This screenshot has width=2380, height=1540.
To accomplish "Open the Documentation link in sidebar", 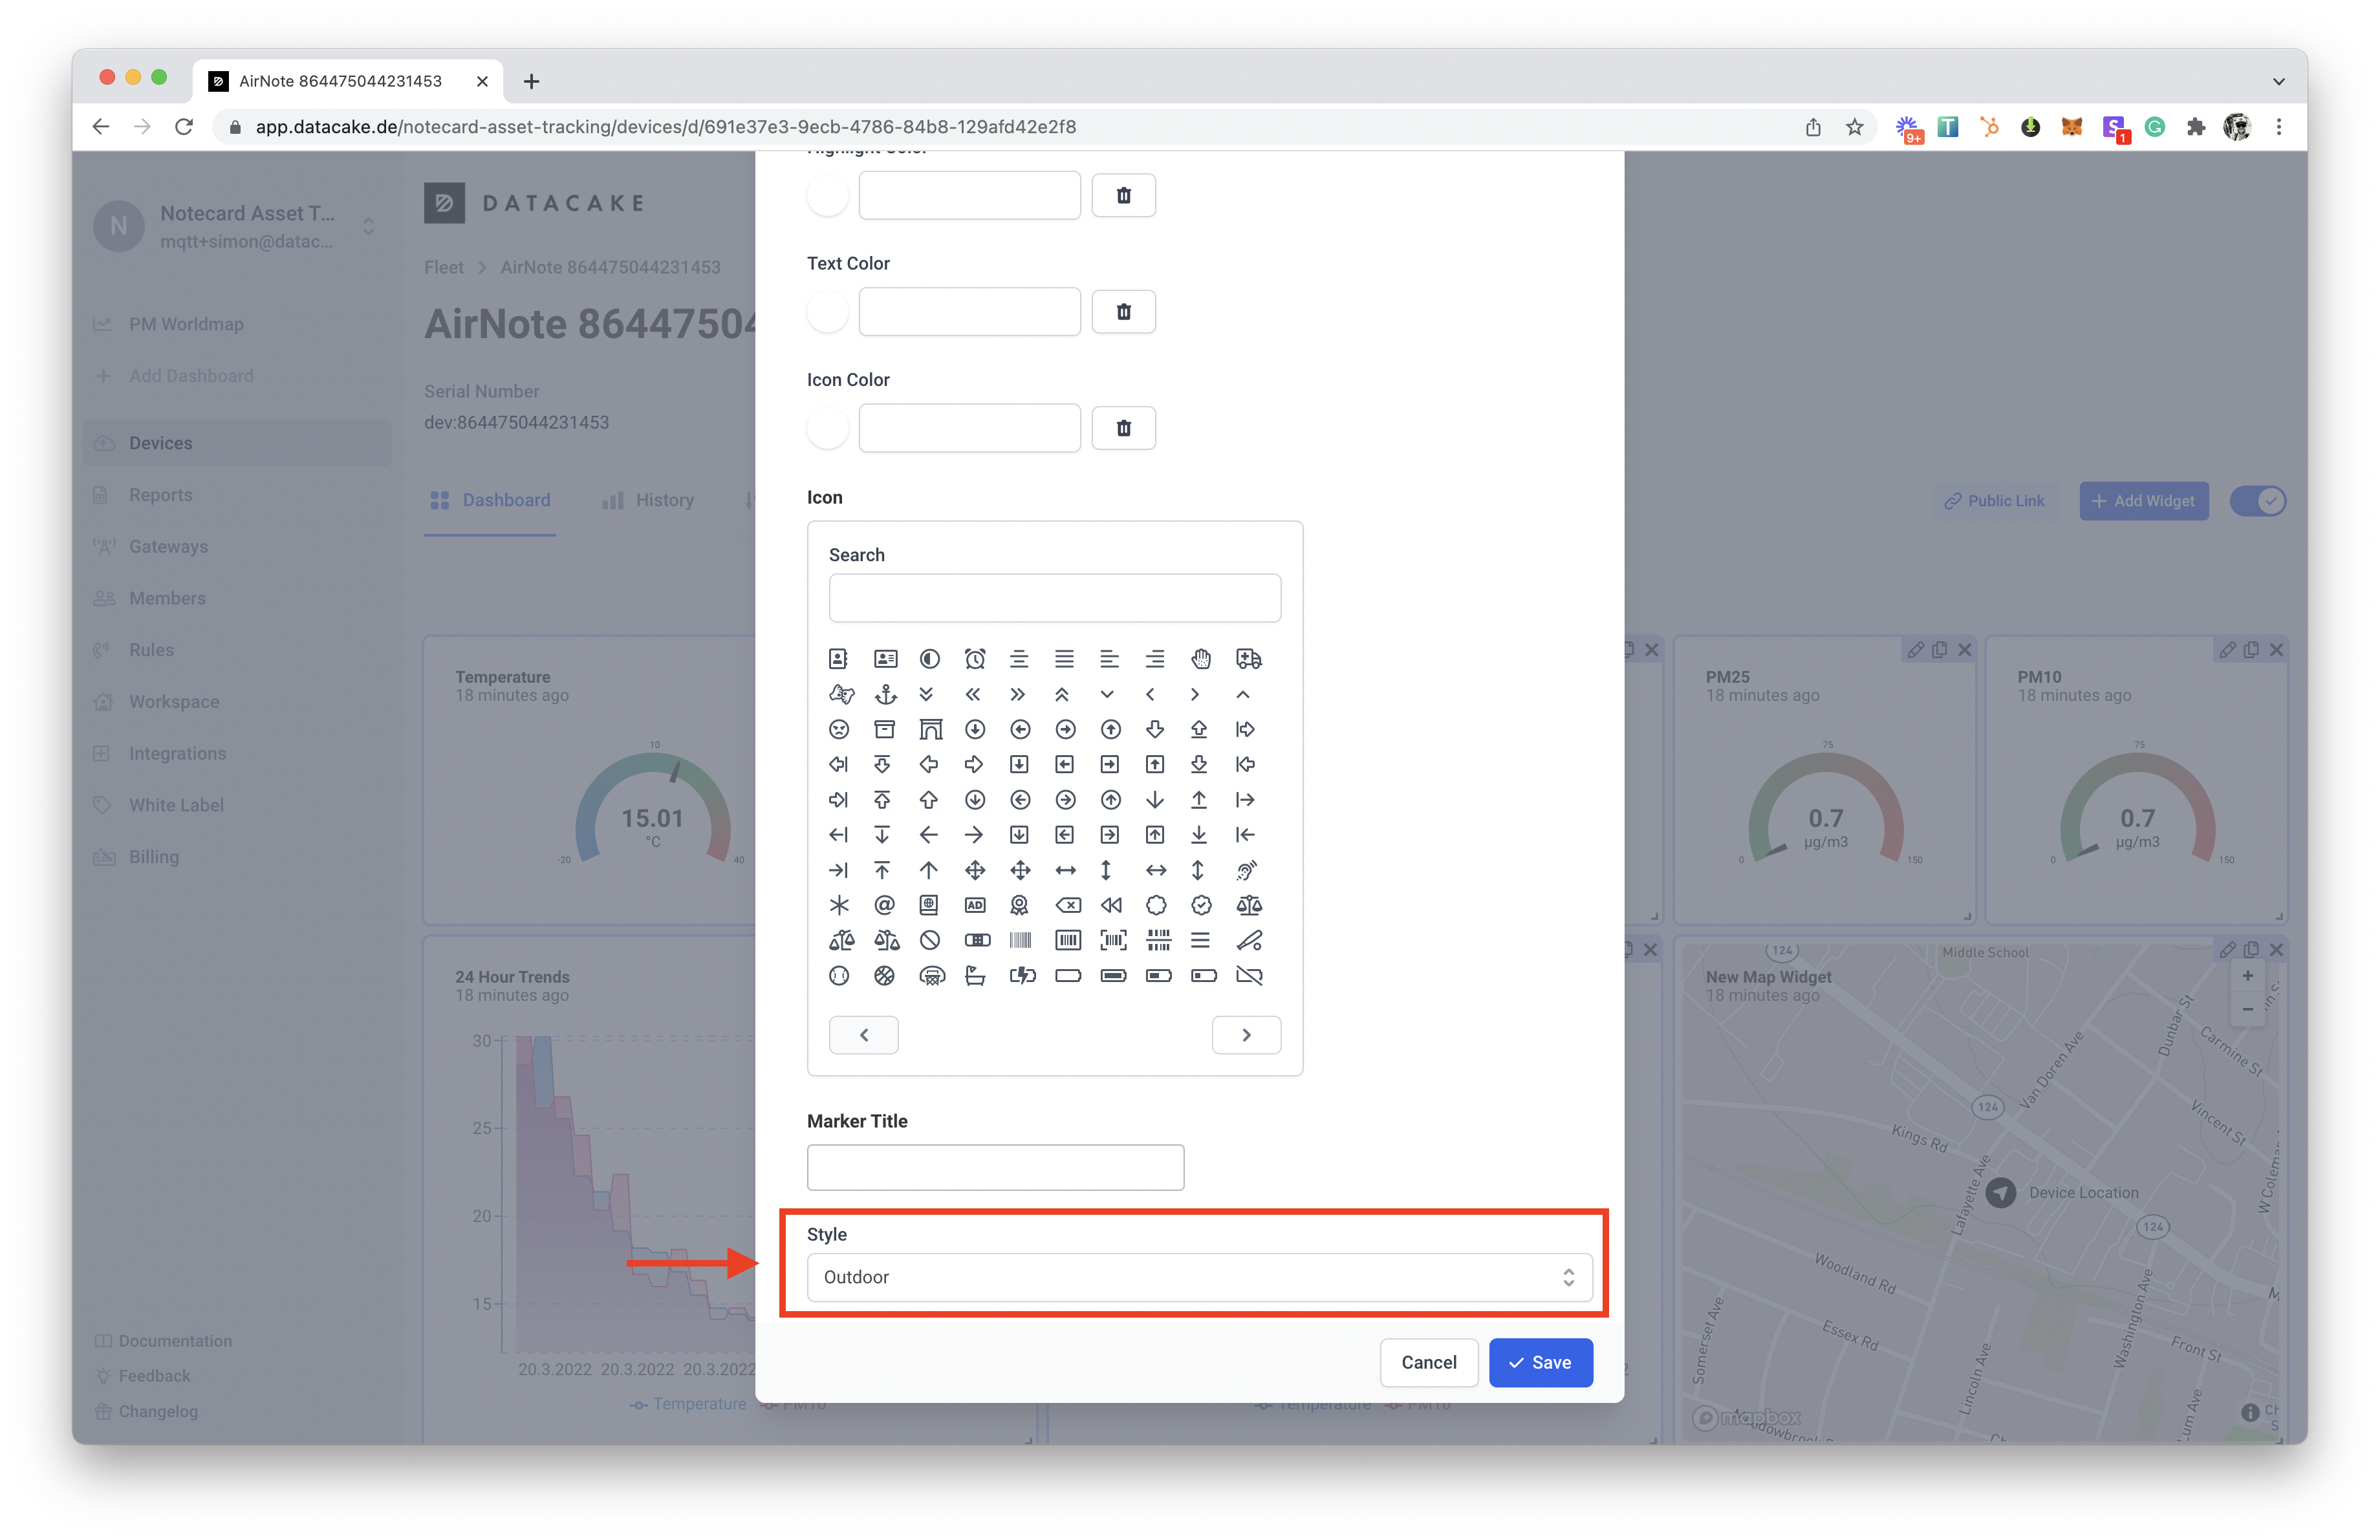I will click(x=163, y=1340).
